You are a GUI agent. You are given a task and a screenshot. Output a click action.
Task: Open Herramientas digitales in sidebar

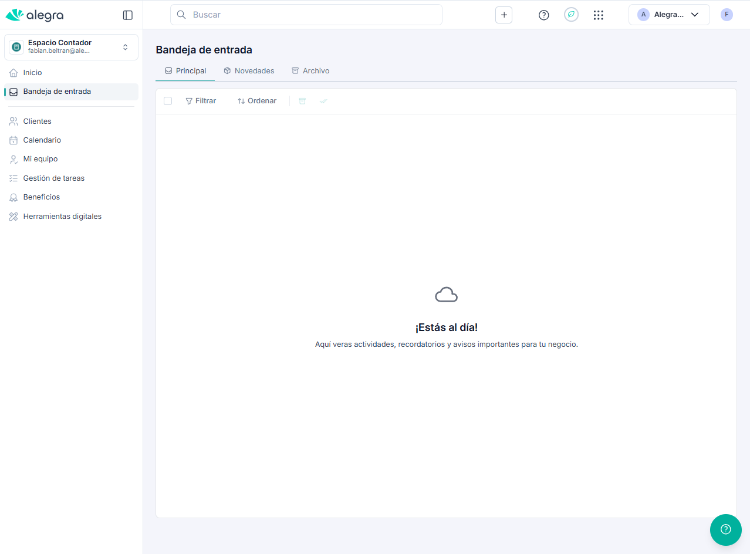coord(62,217)
